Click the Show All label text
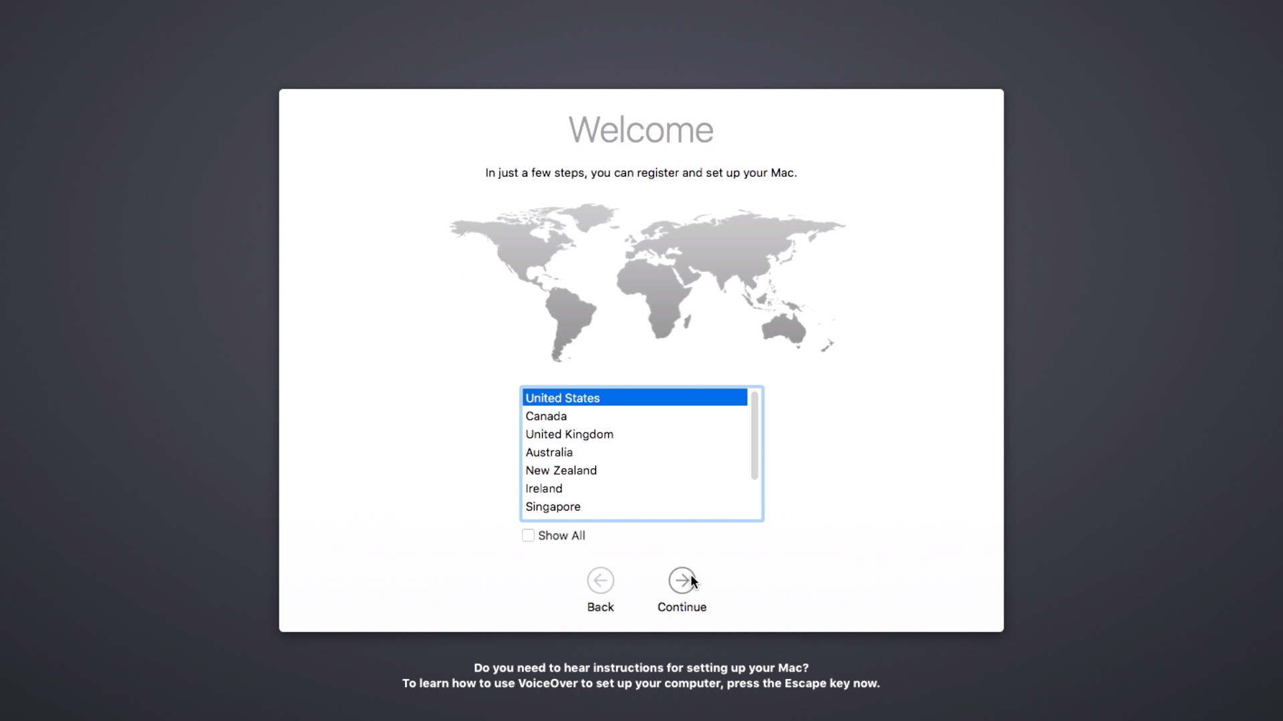Viewport: 1283px width, 721px height. pos(561,535)
